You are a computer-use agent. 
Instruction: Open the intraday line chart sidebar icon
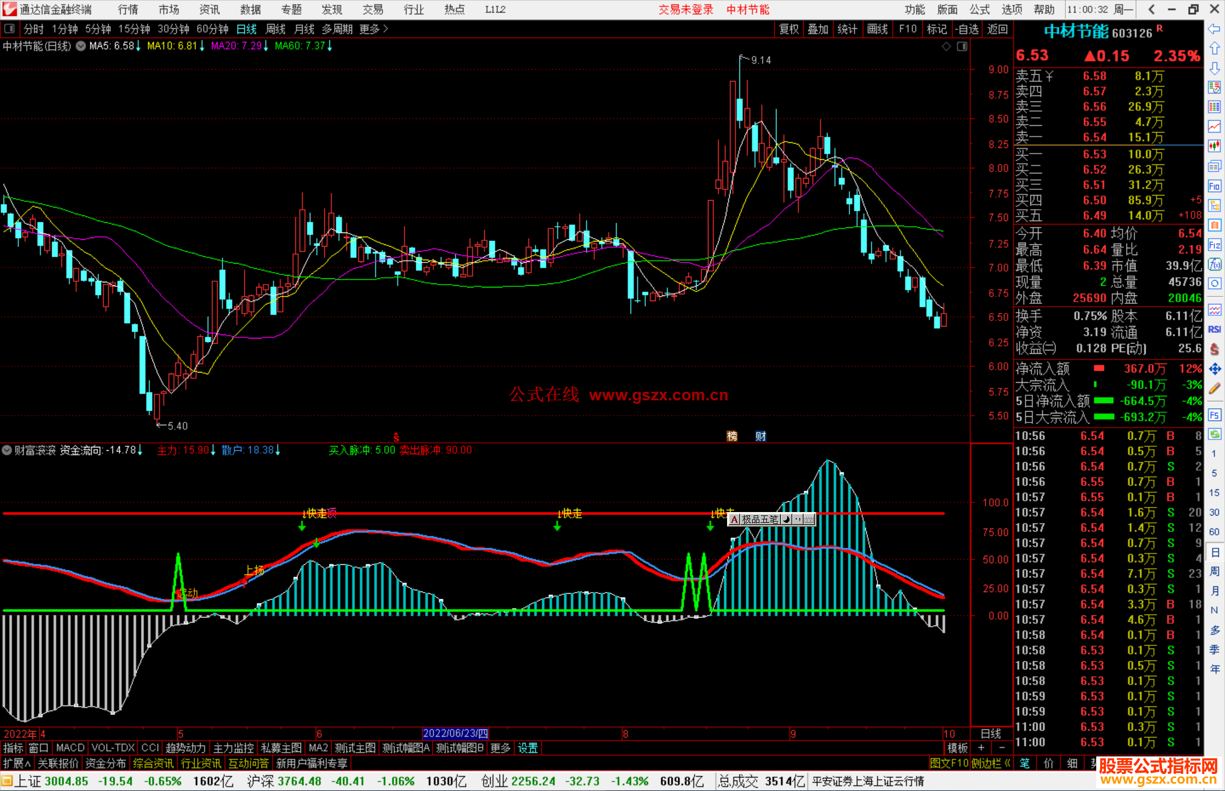click(1214, 126)
